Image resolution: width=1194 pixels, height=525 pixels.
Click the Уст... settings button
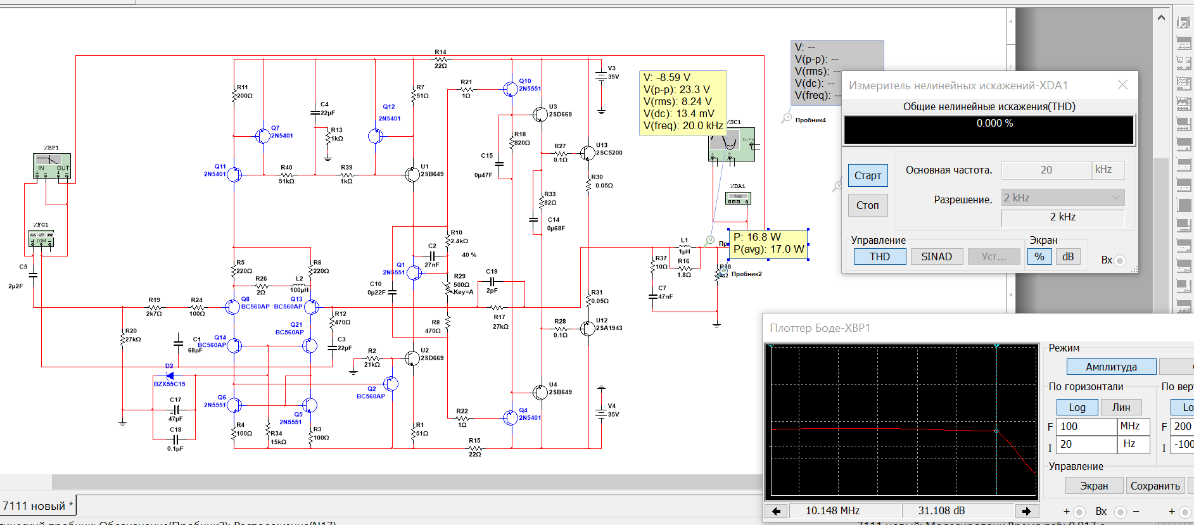(x=993, y=256)
